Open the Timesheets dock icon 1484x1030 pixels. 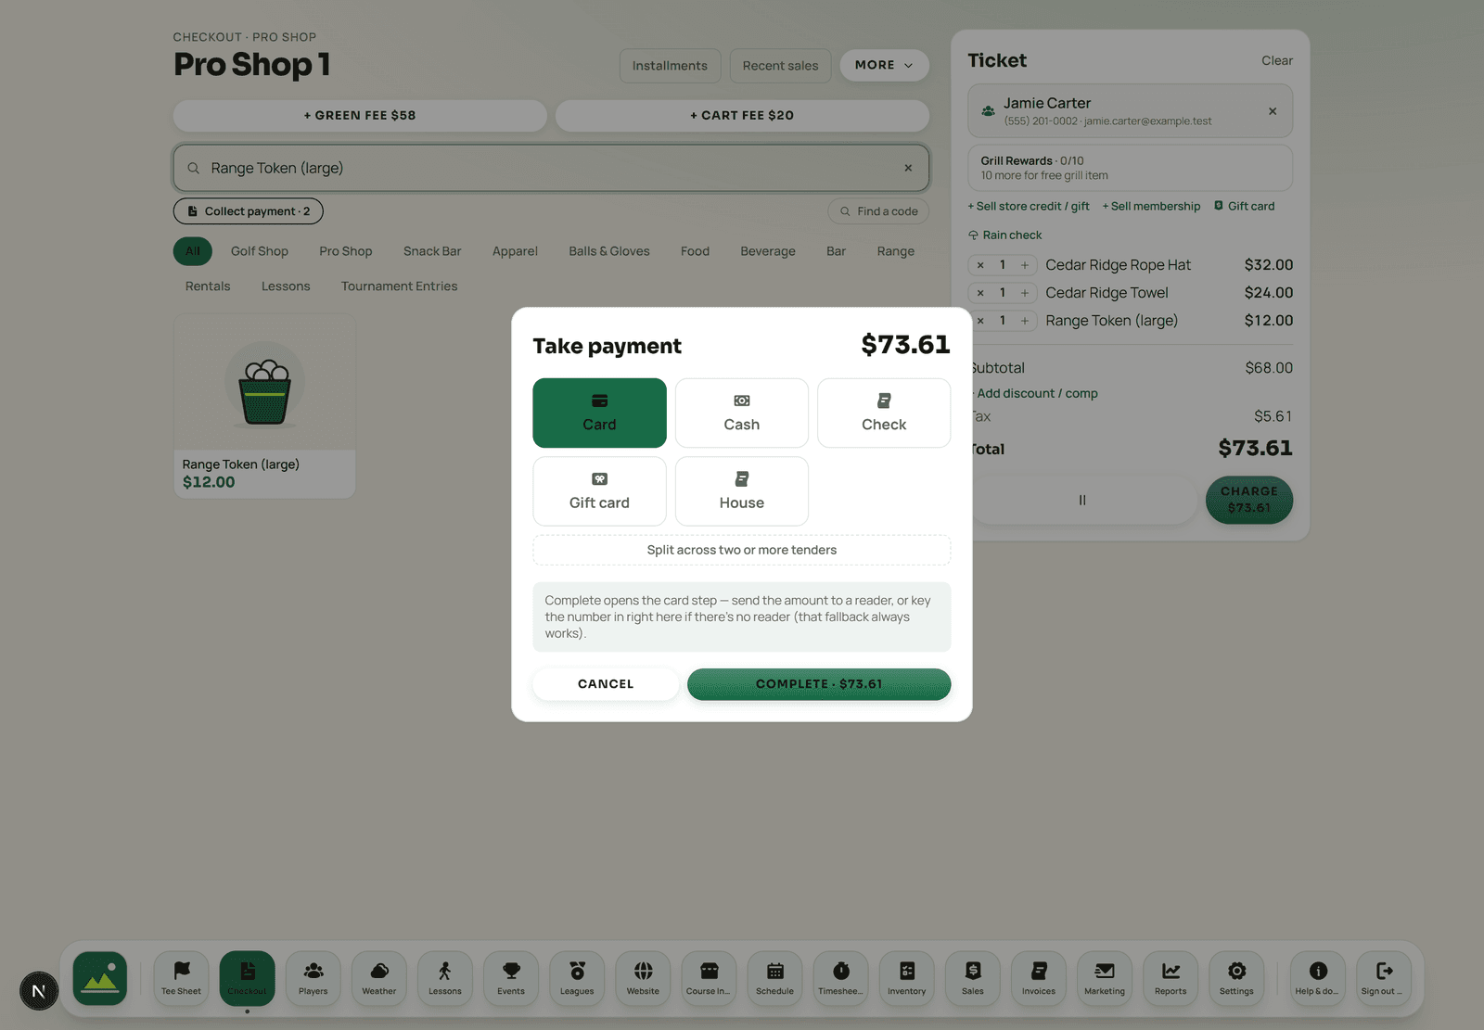840,978
